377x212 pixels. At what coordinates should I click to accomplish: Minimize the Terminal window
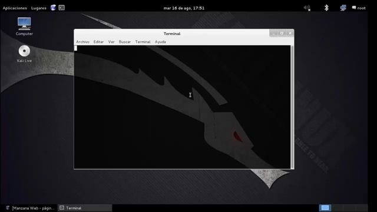(x=273, y=34)
